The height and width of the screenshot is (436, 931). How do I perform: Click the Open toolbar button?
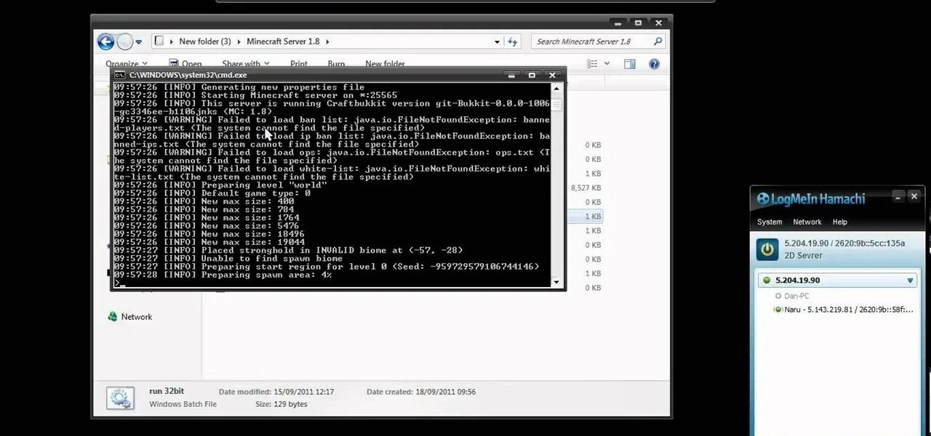click(185, 64)
